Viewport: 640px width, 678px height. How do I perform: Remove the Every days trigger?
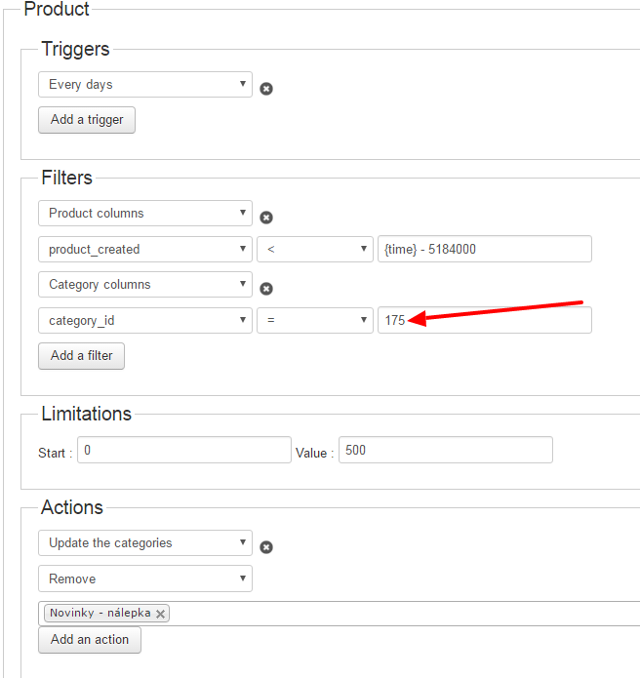[266, 89]
